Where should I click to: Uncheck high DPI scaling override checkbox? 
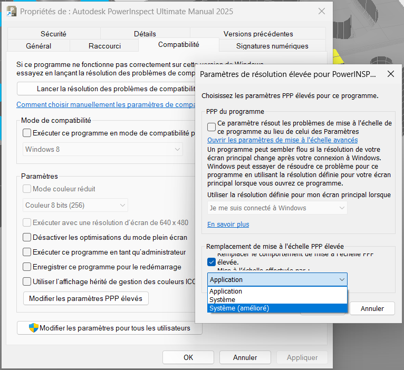coord(211,262)
